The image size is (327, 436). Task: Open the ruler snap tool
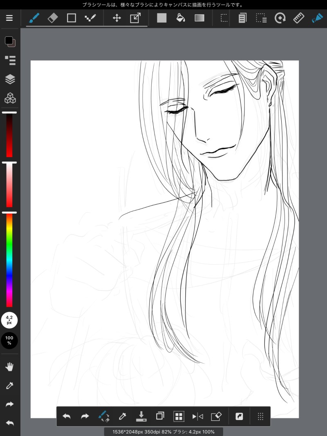tap(299, 18)
